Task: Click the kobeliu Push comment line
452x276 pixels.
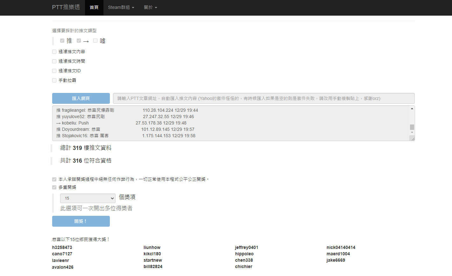Action: pyautogui.click(x=121, y=123)
